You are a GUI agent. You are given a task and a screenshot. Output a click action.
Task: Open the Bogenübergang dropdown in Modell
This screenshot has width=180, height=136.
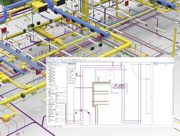(x=65, y=92)
